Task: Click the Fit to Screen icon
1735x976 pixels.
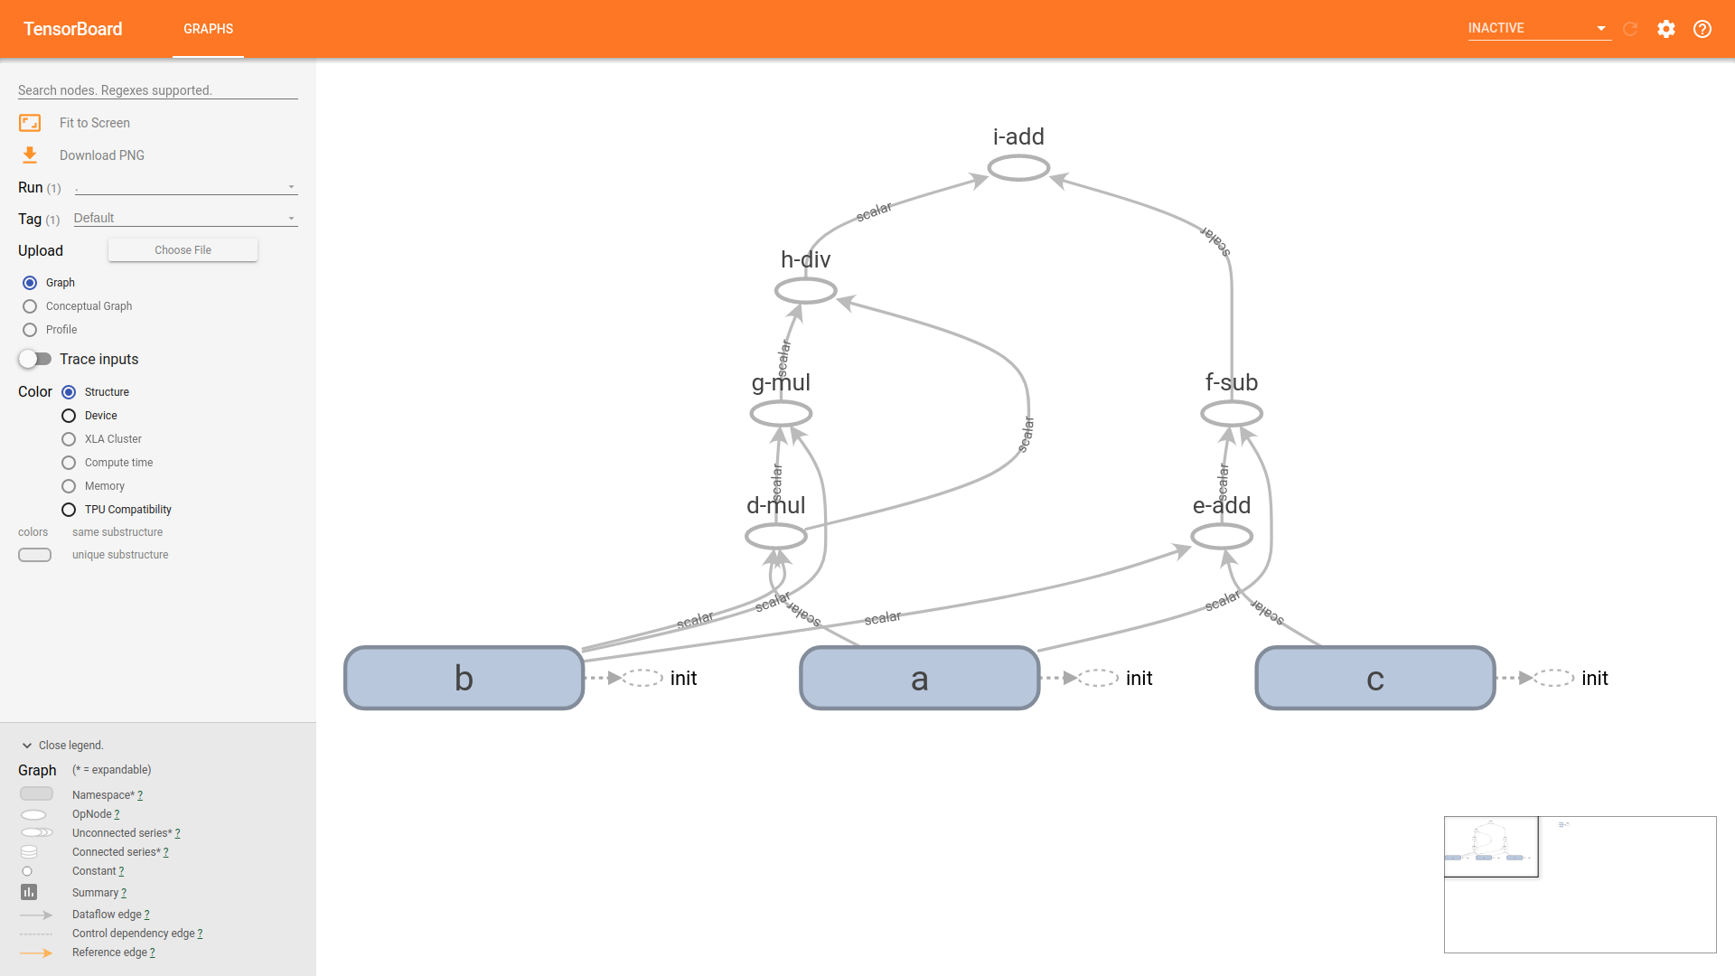Action: click(x=29, y=123)
